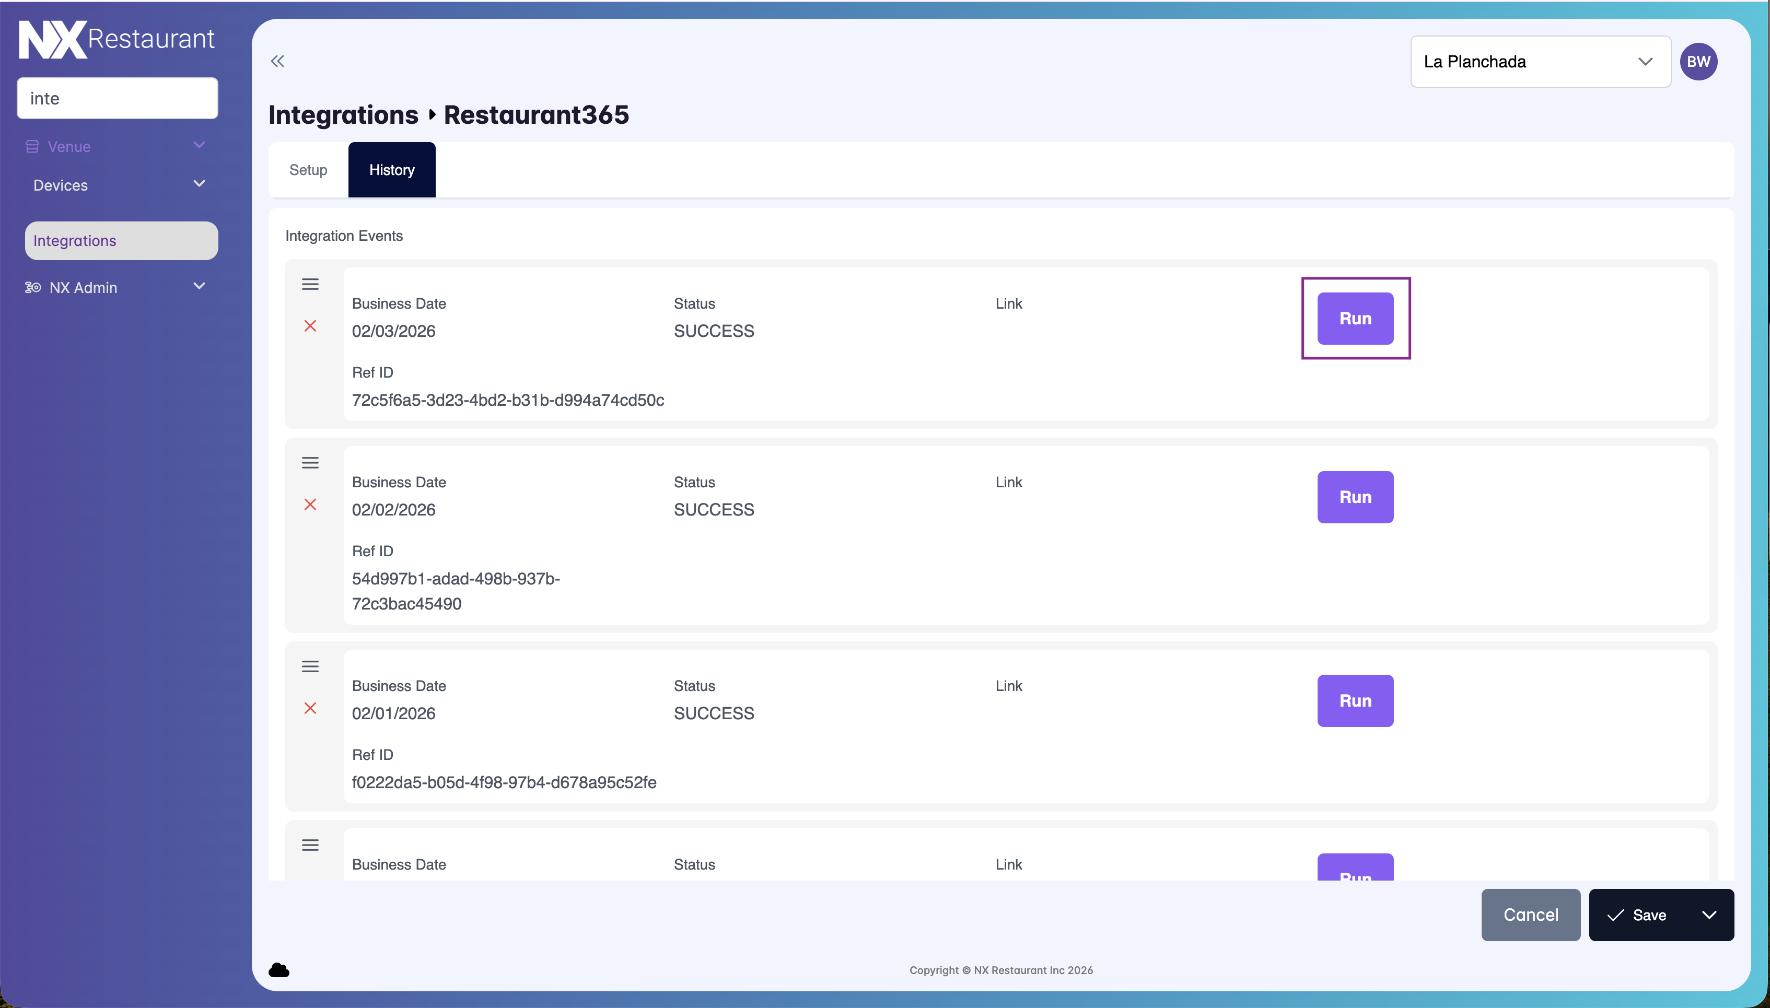Screen dimensions: 1770x1008
Task: Click drag handle of 02/02/2026 event
Action: (x=310, y=463)
